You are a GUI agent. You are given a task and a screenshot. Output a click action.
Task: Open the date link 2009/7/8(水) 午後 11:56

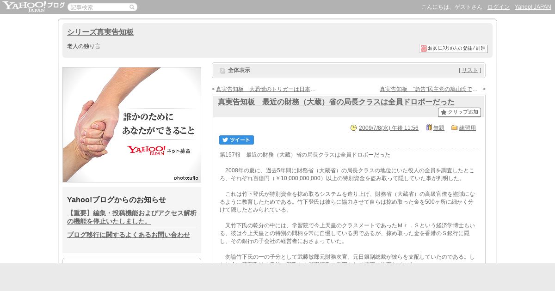388,128
